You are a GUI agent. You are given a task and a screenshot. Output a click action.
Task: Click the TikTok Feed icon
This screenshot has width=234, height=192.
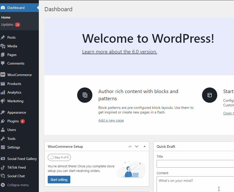coord(3,167)
